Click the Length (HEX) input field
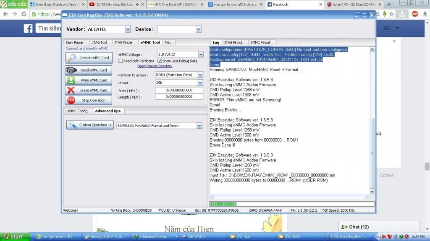Image resolution: width=430 pixels, height=241 pixels. (179, 96)
